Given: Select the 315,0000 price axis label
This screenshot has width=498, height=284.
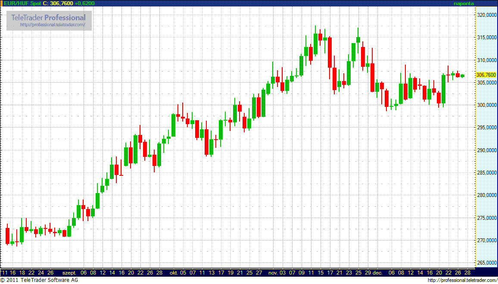Looking at the screenshot, I should click(x=486, y=37).
